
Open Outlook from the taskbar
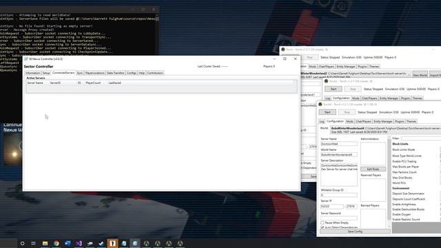pyautogui.click(x=68, y=243)
